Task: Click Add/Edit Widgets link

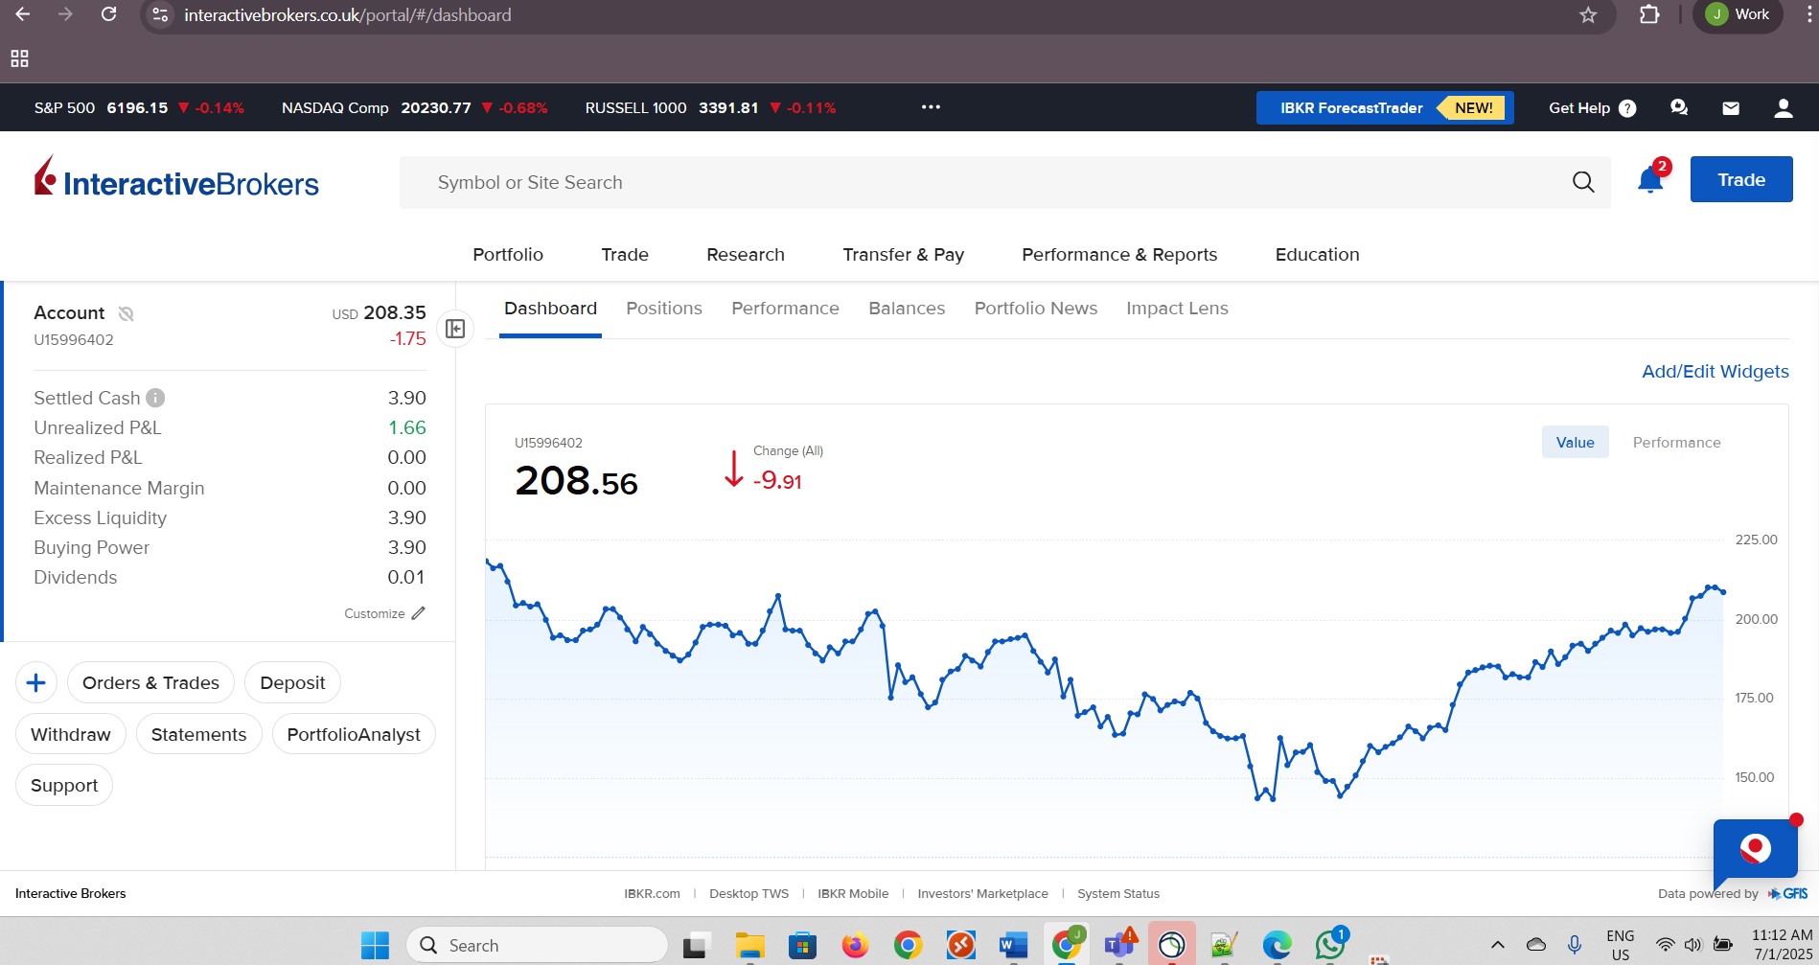Action: pos(1715,372)
